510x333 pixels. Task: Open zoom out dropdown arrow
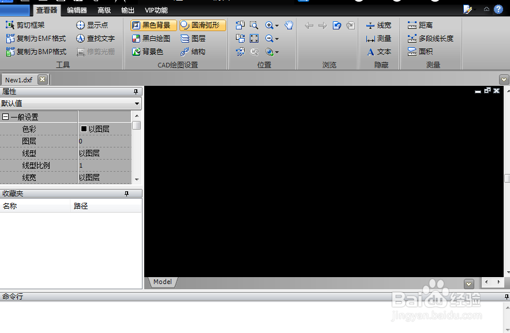[277, 39]
